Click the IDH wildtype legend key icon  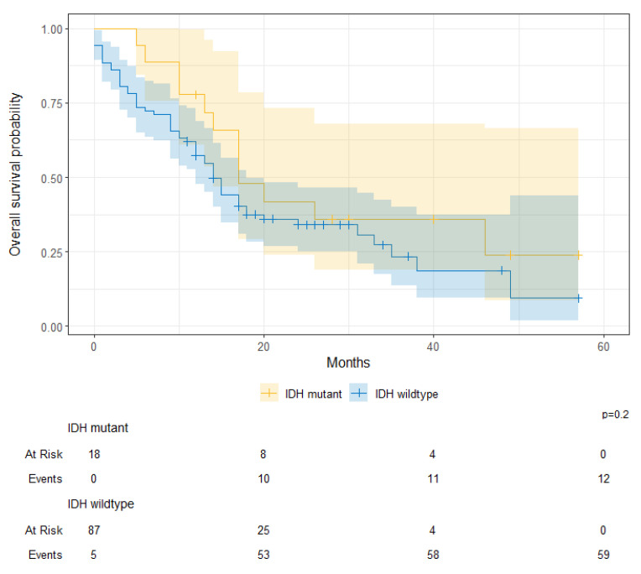coord(358,394)
